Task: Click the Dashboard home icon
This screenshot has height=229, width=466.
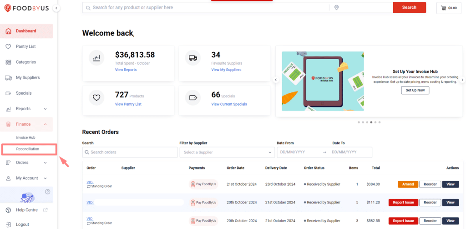Action: (x=8, y=31)
